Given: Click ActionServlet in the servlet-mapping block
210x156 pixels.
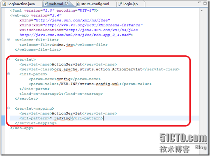Looking at the screenshot, I should [x=67, y=113].
